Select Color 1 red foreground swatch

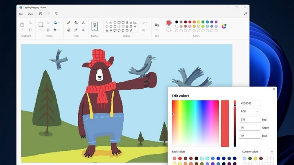click(169, 23)
